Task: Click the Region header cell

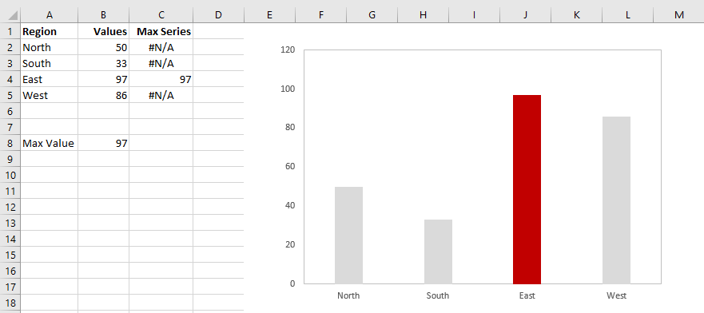Action: (x=50, y=31)
